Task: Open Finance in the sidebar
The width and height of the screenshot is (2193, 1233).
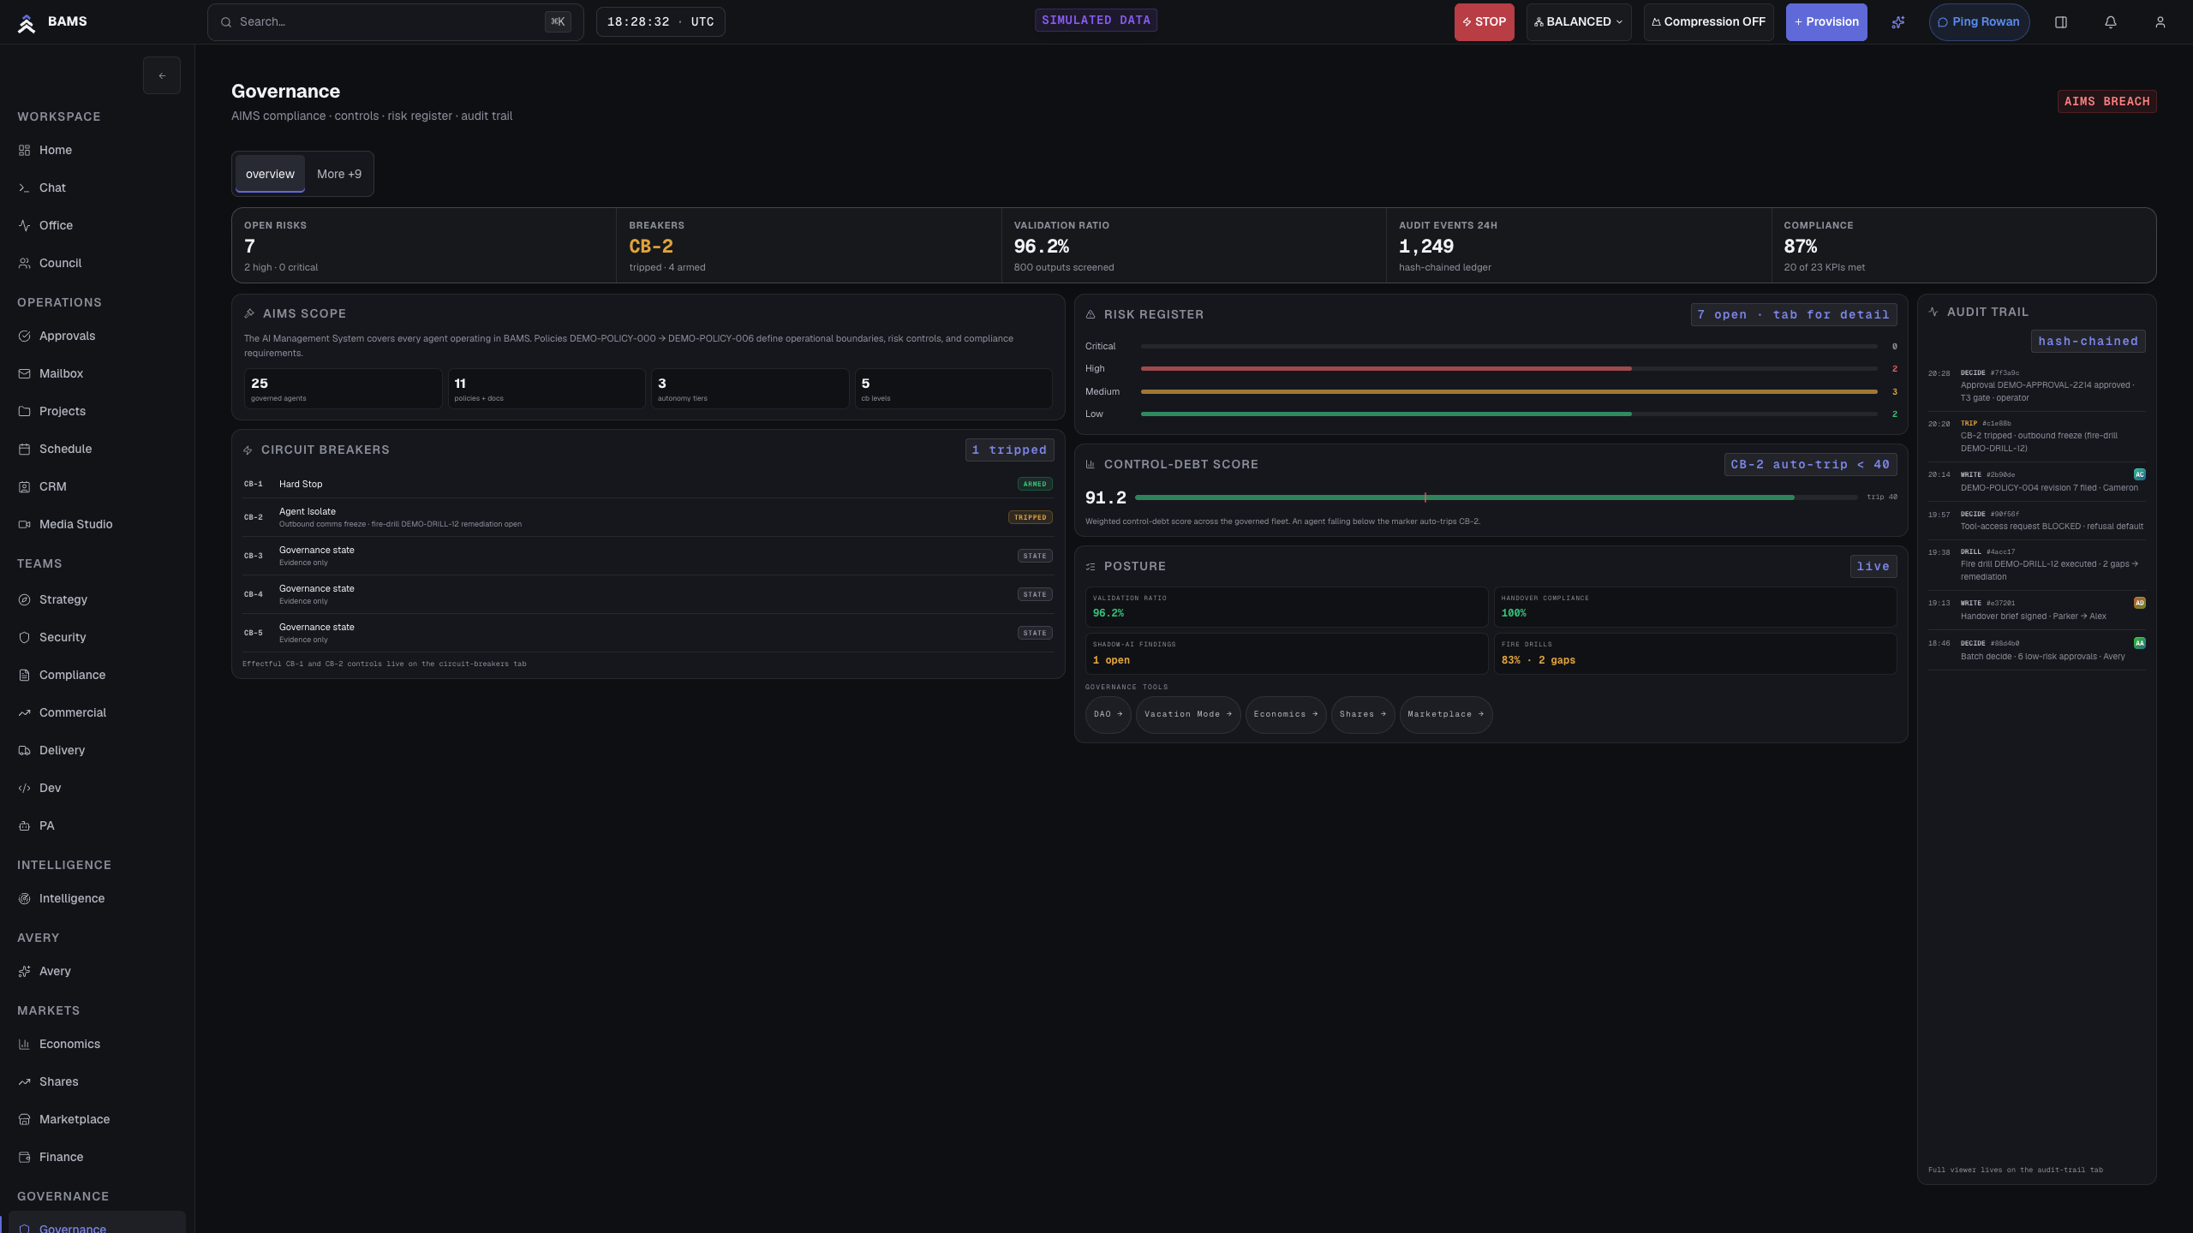Action: [x=97, y=1157]
